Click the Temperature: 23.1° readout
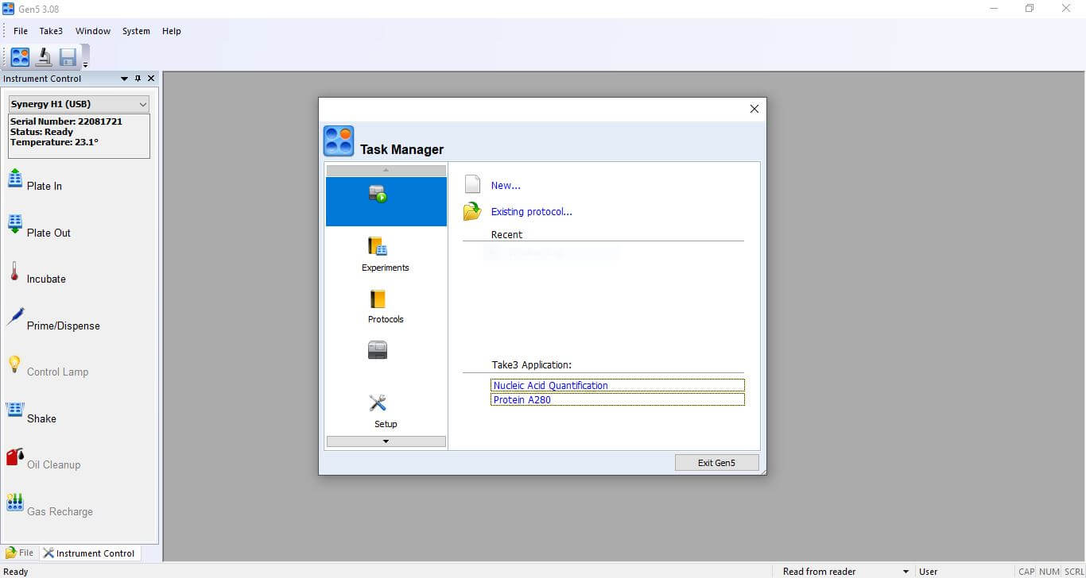1086x578 pixels. (x=54, y=142)
